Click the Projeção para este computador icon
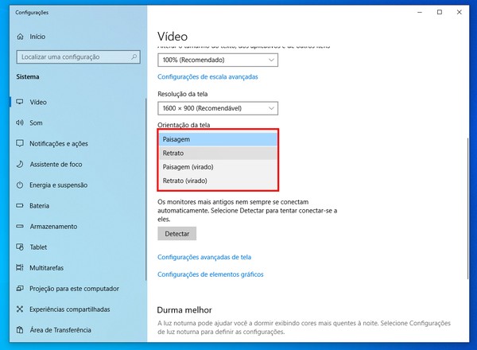 coord(20,289)
